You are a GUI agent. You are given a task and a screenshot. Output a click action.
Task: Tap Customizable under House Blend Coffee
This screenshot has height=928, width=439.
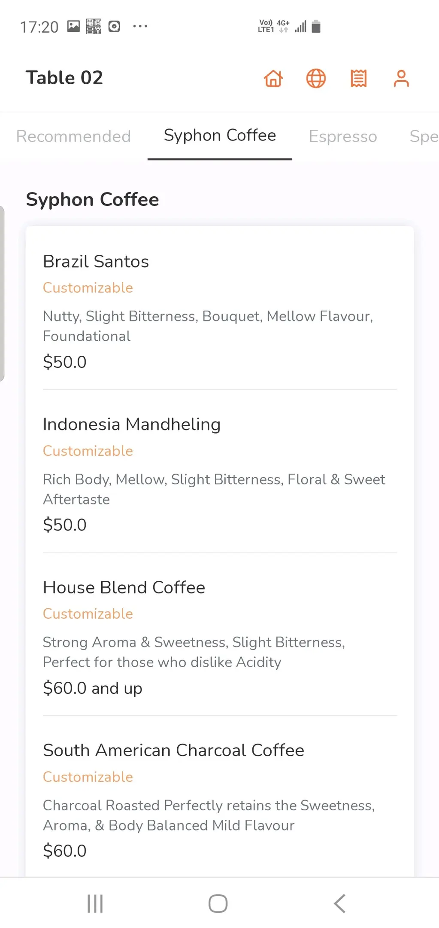click(x=88, y=614)
